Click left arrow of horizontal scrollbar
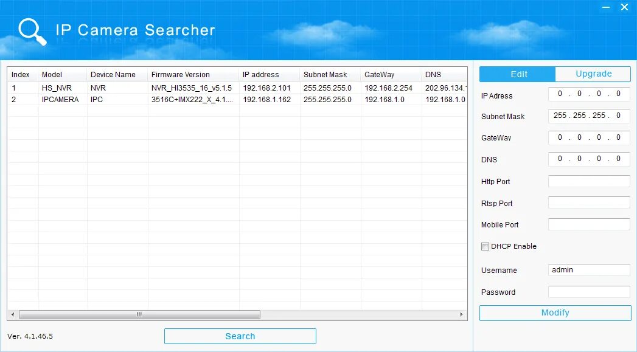 tap(13, 314)
